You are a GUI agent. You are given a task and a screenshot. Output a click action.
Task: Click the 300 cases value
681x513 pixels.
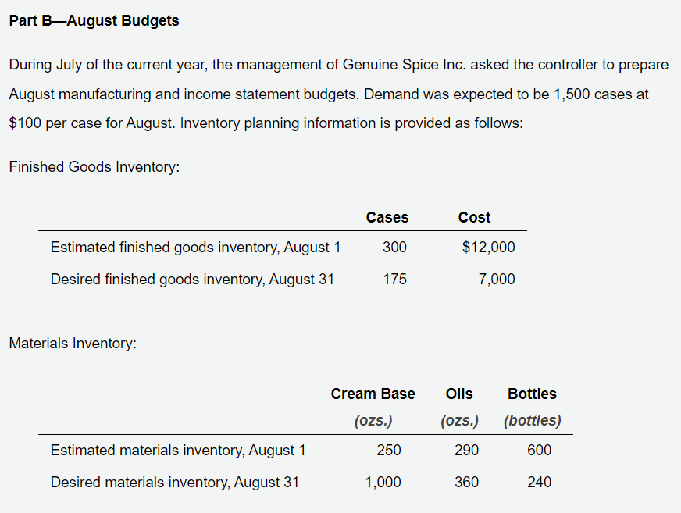click(394, 248)
